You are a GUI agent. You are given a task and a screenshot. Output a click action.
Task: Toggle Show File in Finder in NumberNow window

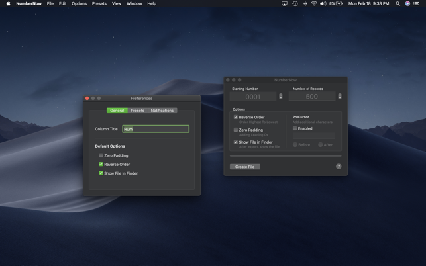236,142
